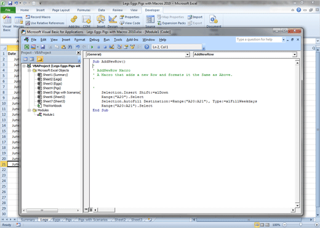Run the macro with the green play icon

coord(92,47)
